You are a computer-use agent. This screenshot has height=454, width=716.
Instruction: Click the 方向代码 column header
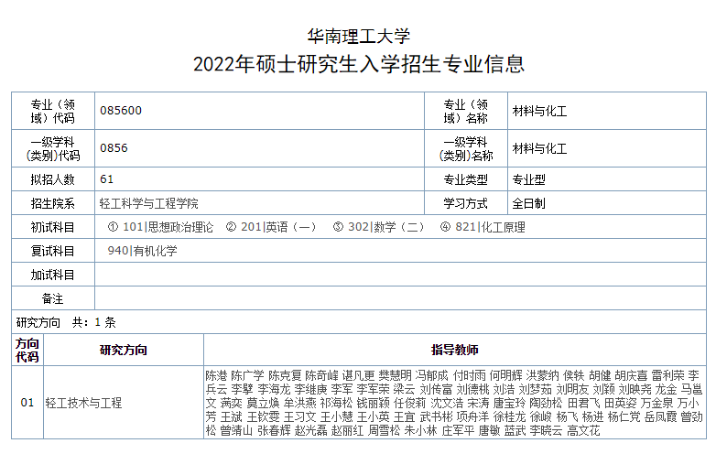(27, 350)
